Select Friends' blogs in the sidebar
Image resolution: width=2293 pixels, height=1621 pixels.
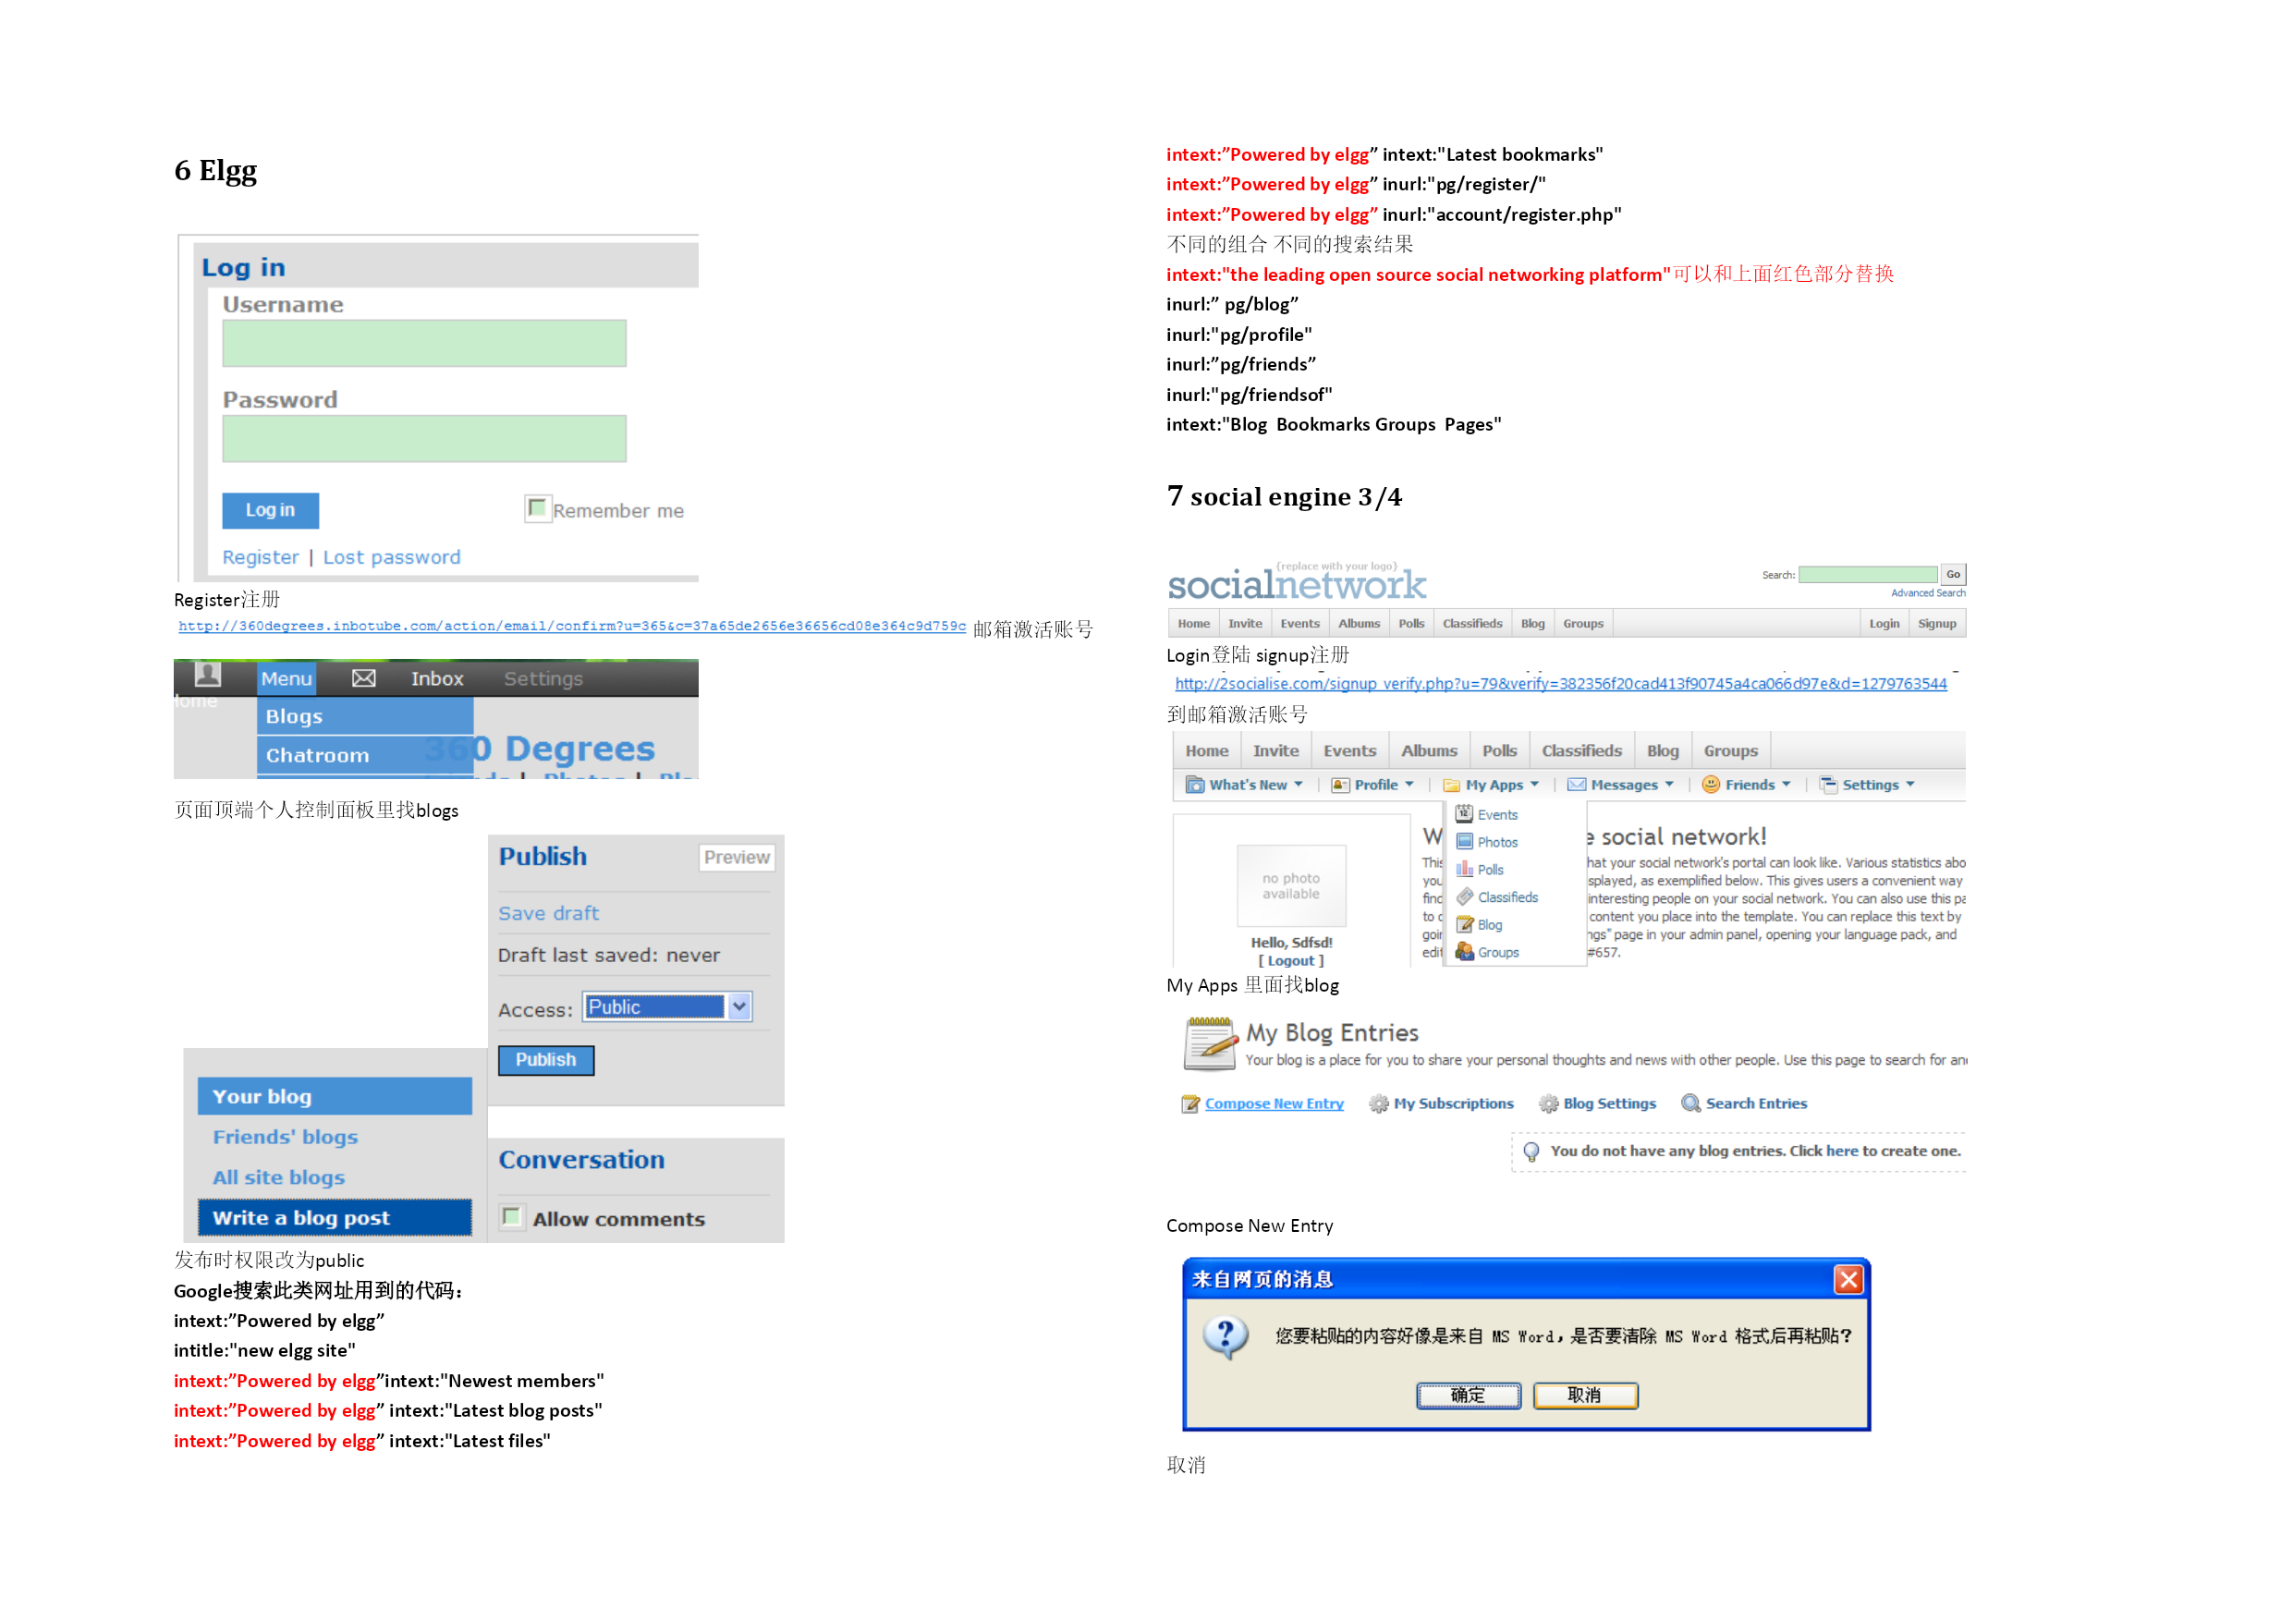(x=286, y=1137)
